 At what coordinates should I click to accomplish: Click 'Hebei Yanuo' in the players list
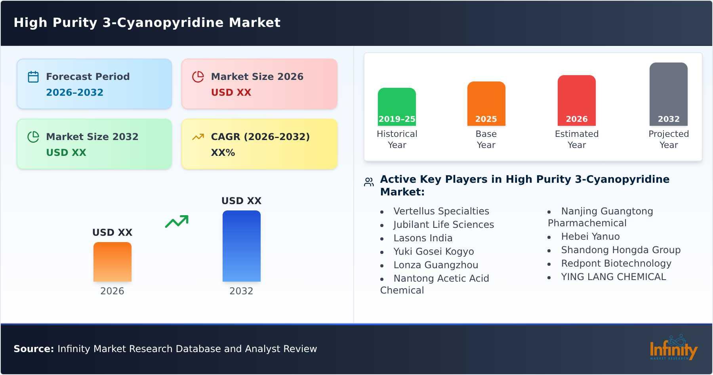click(590, 237)
